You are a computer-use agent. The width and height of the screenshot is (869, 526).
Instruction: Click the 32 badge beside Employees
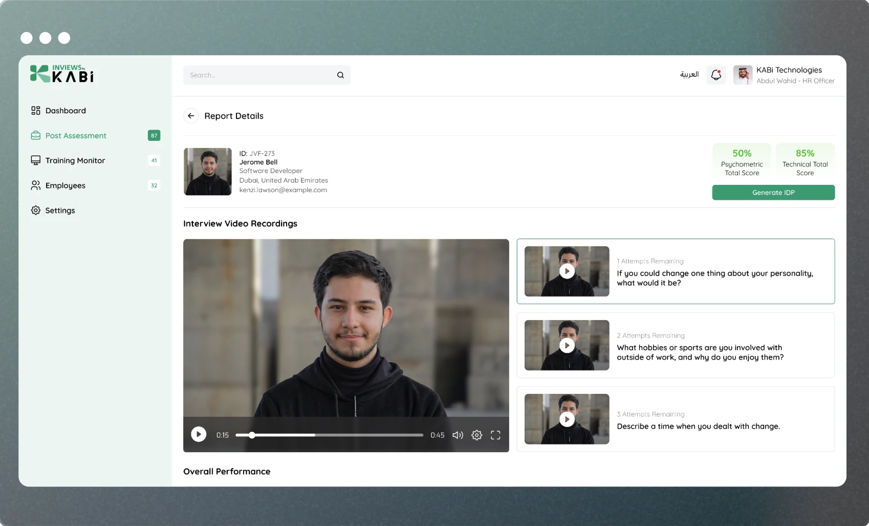click(x=154, y=185)
